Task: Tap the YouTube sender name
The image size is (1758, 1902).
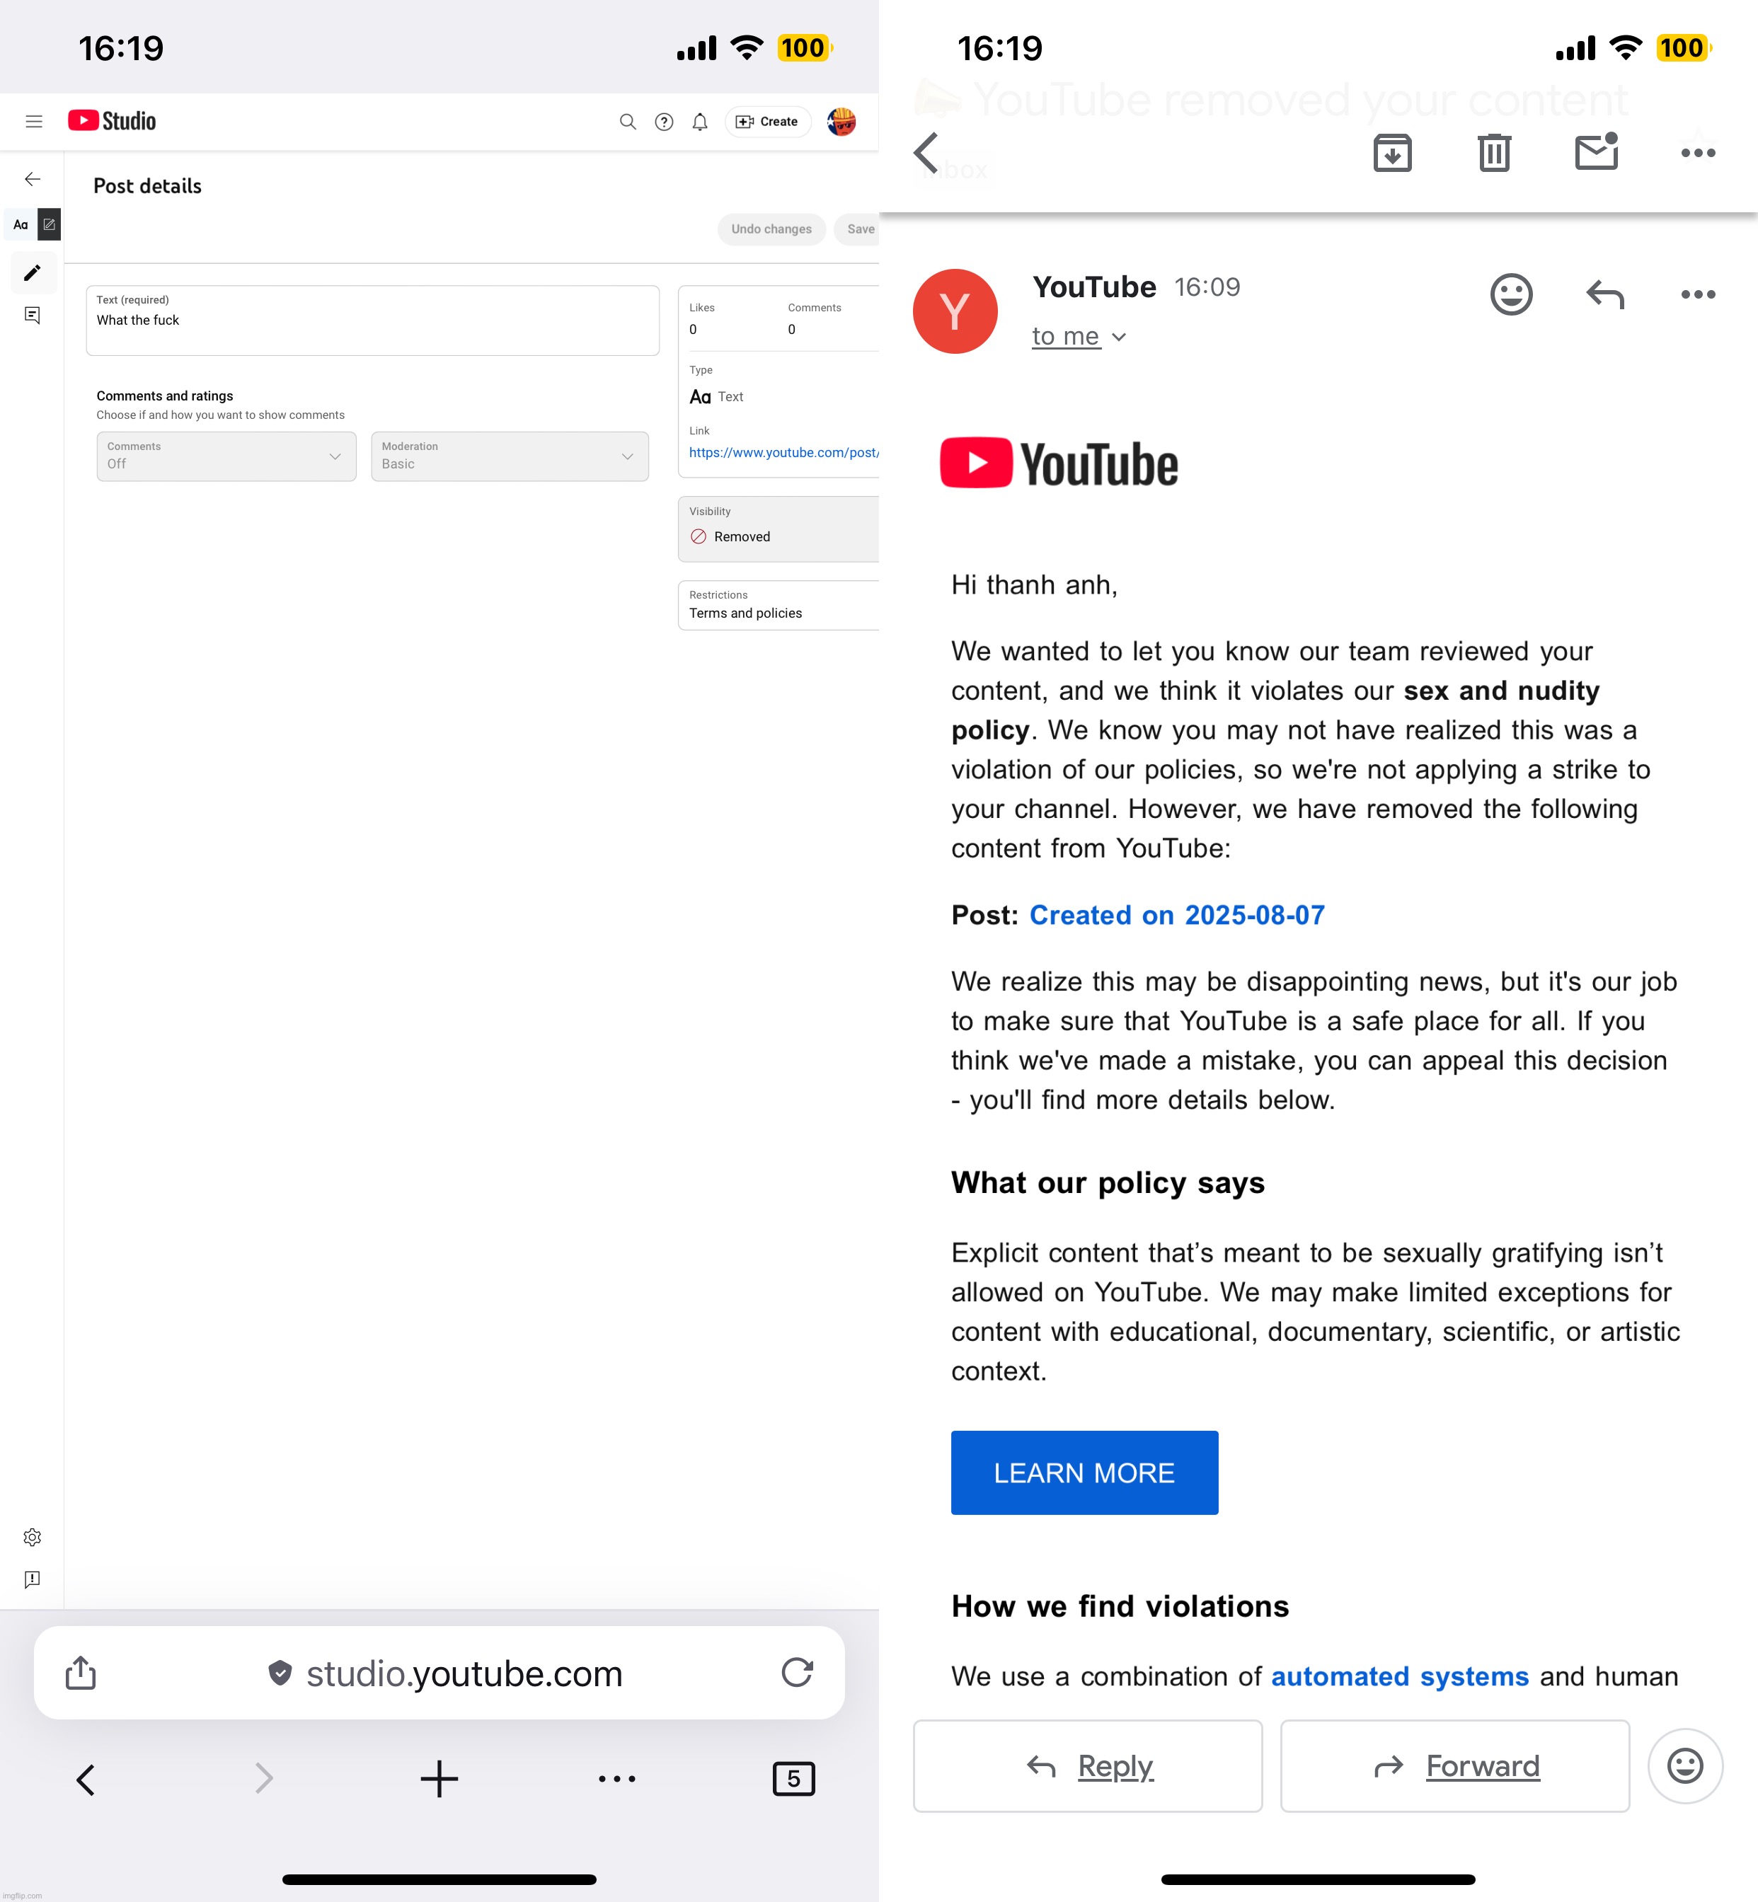Action: 1094,287
